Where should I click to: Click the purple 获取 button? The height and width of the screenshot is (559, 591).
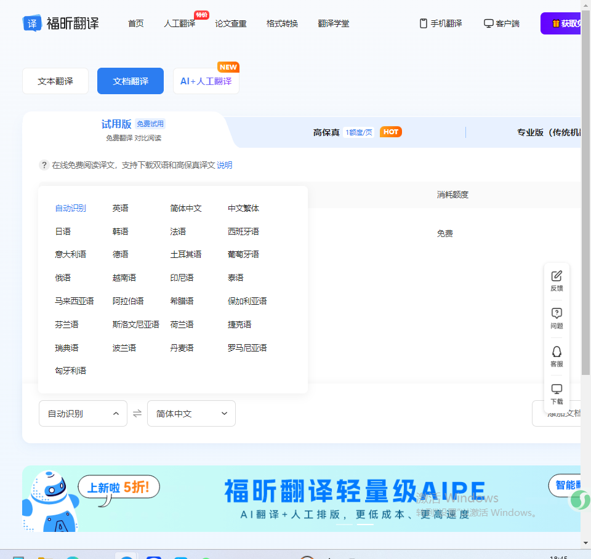pos(560,23)
